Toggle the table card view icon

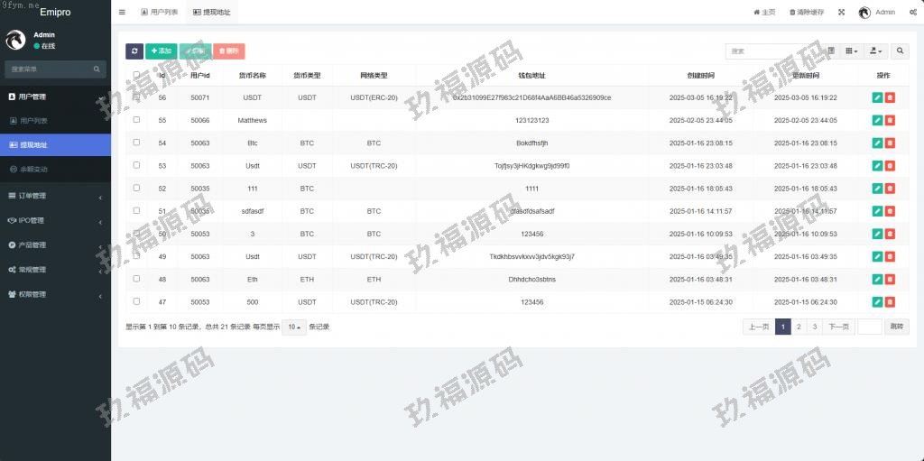click(x=831, y=51)
